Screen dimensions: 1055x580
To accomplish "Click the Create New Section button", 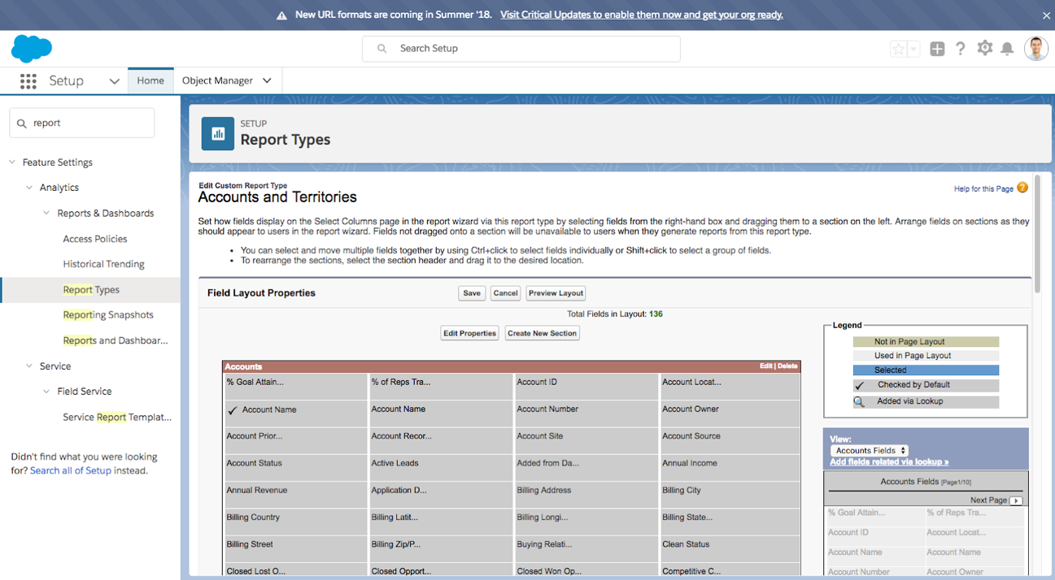I will coord(543,333).
